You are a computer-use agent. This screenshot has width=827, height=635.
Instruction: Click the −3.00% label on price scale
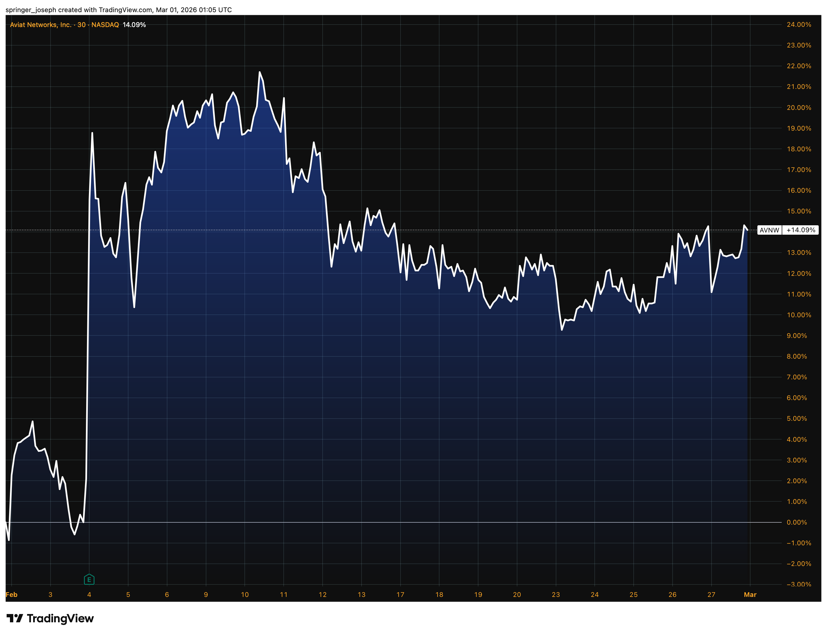click(799, 584)
